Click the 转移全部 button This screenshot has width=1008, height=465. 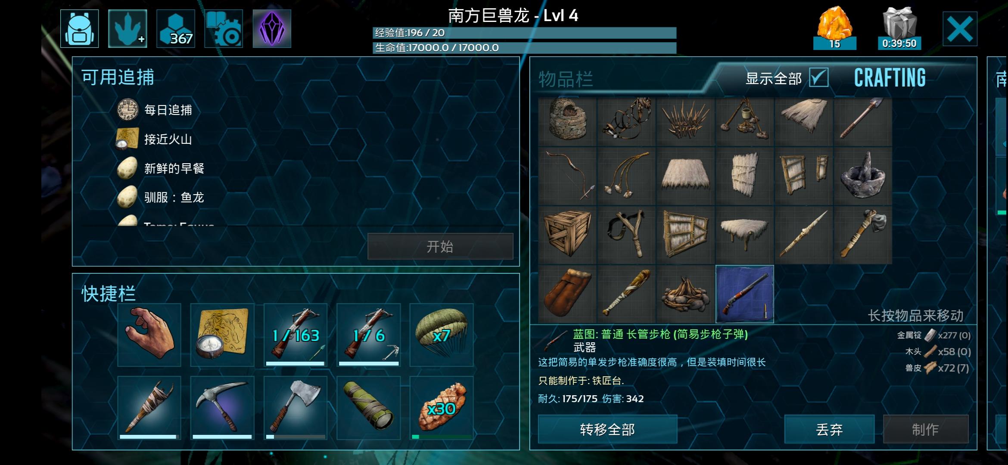pos(607,429)
